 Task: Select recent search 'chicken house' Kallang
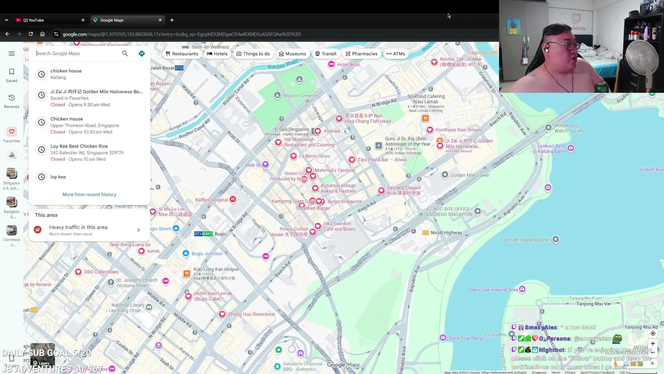point(89,74)
